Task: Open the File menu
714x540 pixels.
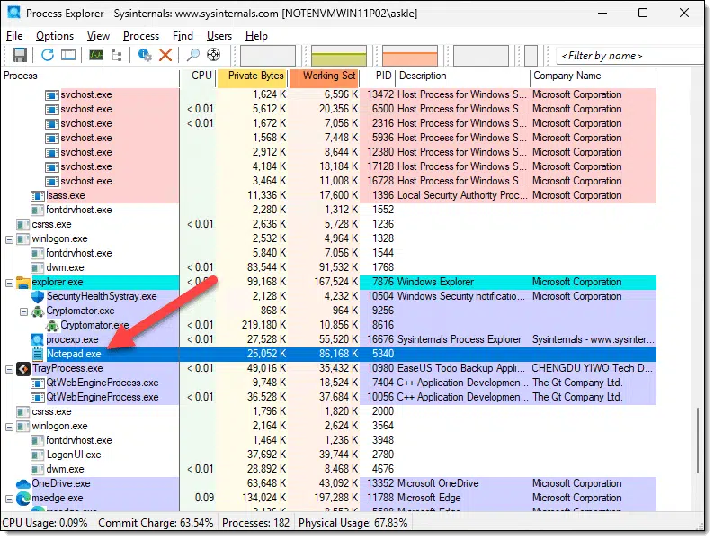Action: tap(14, 36)
